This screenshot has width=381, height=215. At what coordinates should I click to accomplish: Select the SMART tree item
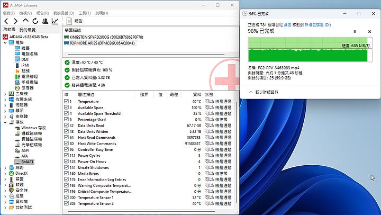pyautogui.click(x=27, y=162)
